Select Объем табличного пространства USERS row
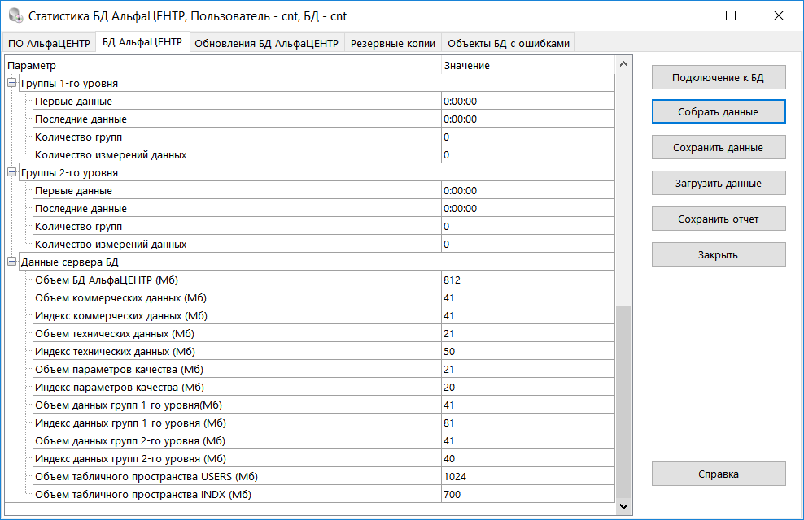The image size is (804, 520). click(324, 476)
